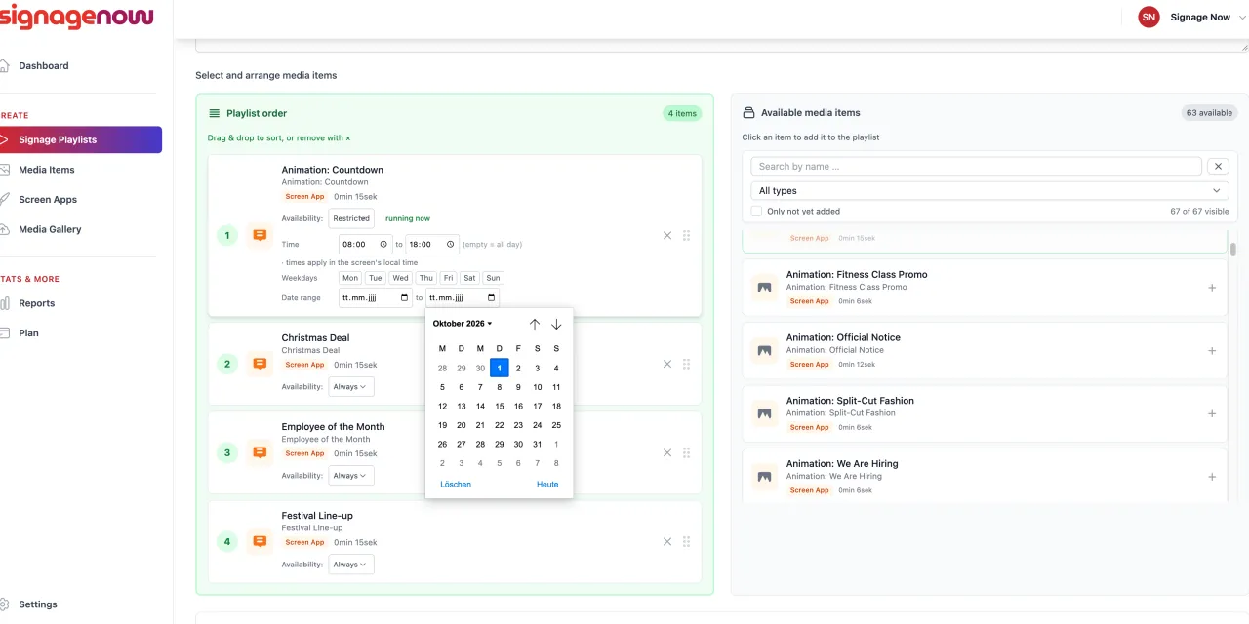Add Animation: Fitness Class Promo with plus icon
The width and height of the screenshot is (1249, 624).
1212,288
